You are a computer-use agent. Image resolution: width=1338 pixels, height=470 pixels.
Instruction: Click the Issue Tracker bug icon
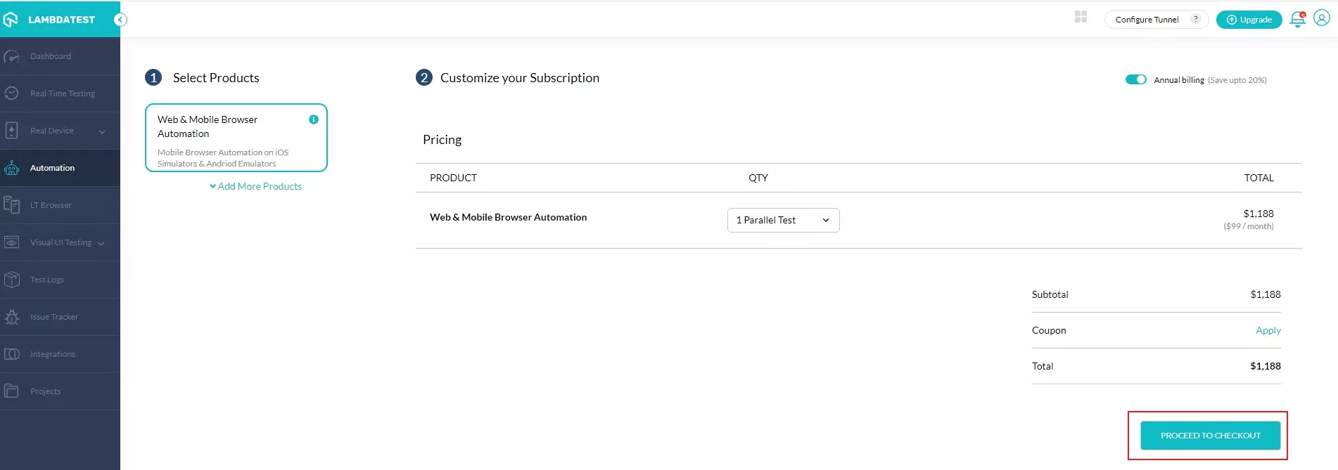[11, 317]
